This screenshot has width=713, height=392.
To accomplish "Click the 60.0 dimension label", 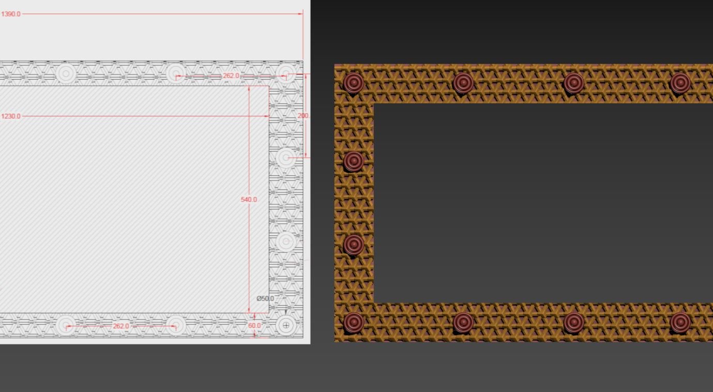I will [x=254, y=326].
